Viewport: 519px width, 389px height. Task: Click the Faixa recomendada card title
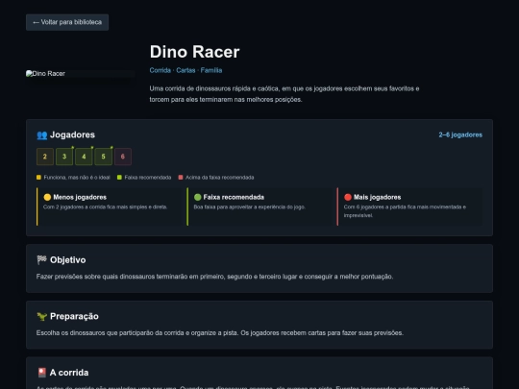[234, 197]
